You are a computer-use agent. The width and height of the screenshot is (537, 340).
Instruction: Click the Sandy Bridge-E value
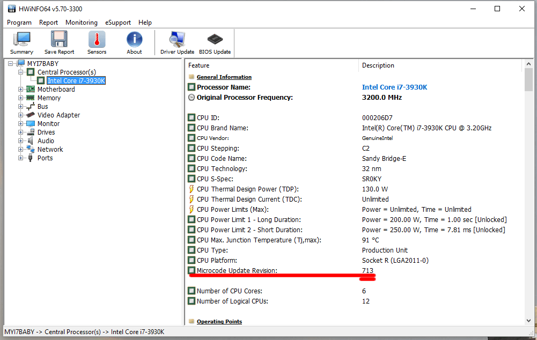(384, 159)
